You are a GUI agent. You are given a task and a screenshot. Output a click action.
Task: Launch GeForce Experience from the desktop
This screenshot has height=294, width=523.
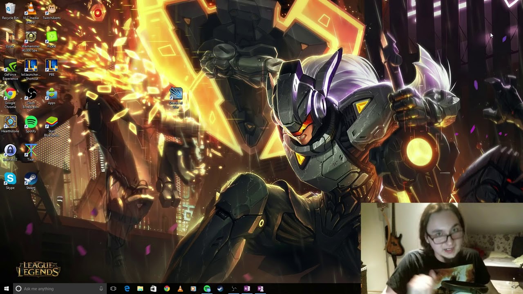point(10,69)
